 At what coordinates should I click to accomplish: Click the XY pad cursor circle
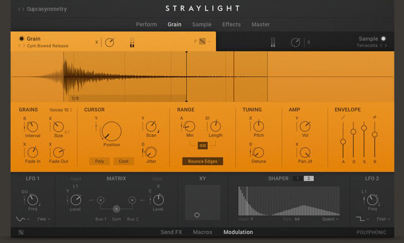point(197,215)
